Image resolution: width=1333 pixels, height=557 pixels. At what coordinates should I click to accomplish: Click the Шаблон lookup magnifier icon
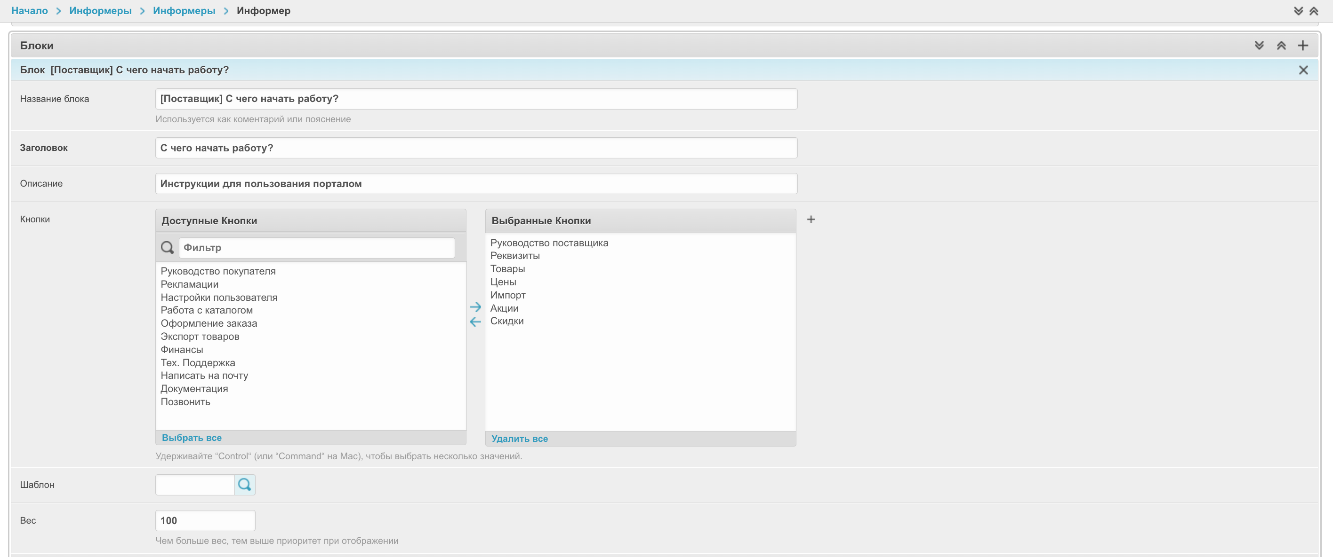pos(244,485)
